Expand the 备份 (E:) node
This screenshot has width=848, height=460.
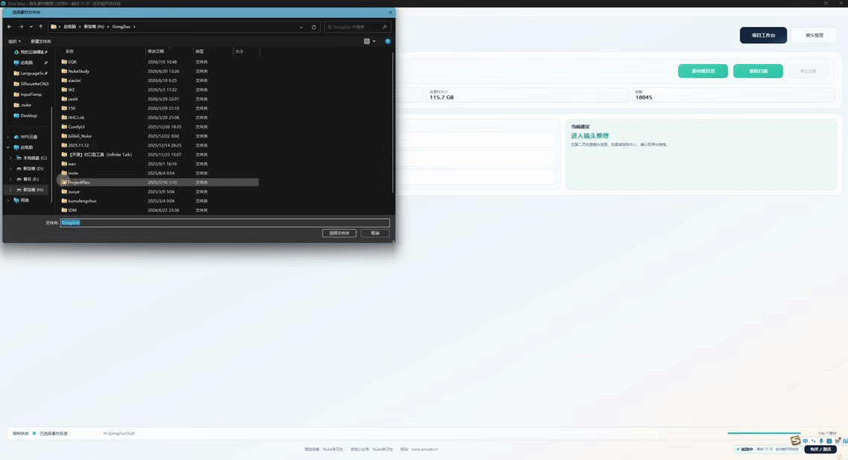[11, 179]
